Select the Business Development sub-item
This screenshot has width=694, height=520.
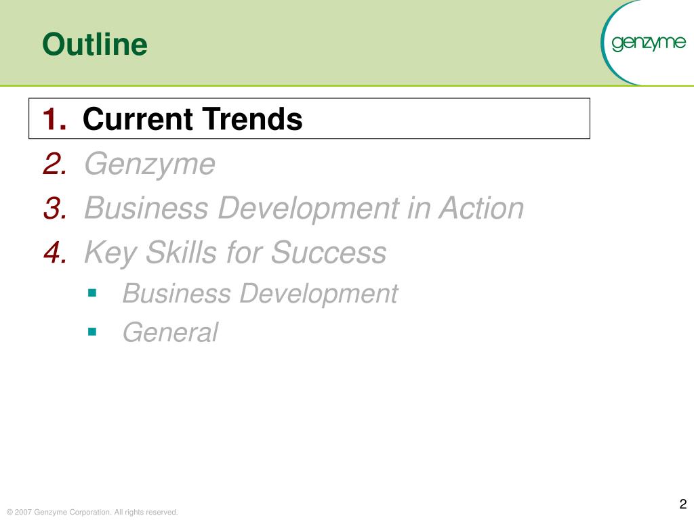pos(260,294)
